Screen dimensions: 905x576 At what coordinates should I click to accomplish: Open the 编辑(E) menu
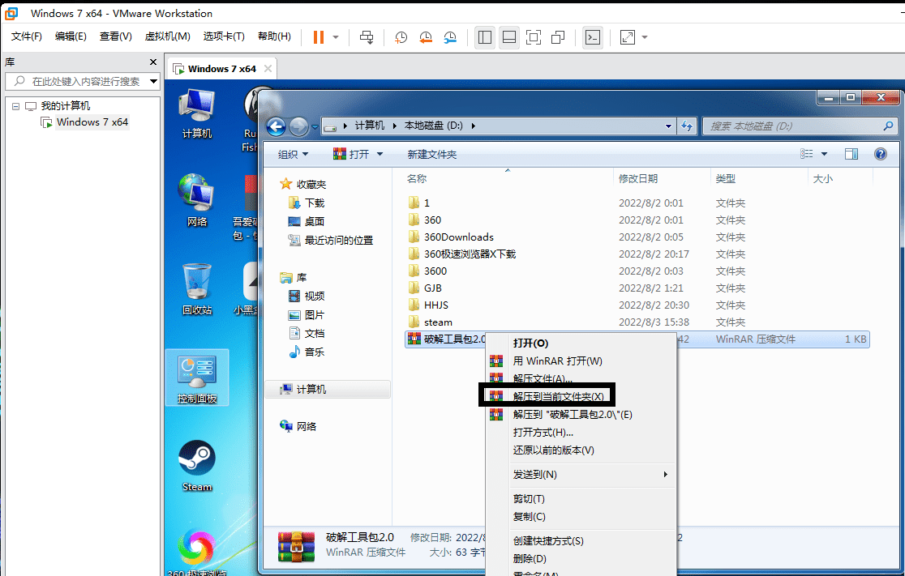pos(71,36)
